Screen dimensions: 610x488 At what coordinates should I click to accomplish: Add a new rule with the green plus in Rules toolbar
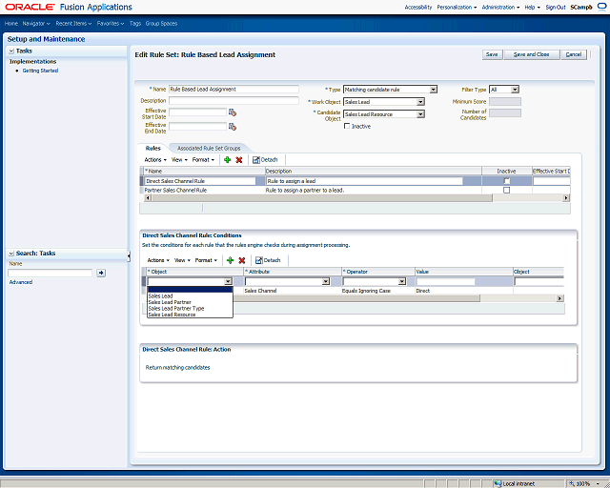[x=228, y=159]
